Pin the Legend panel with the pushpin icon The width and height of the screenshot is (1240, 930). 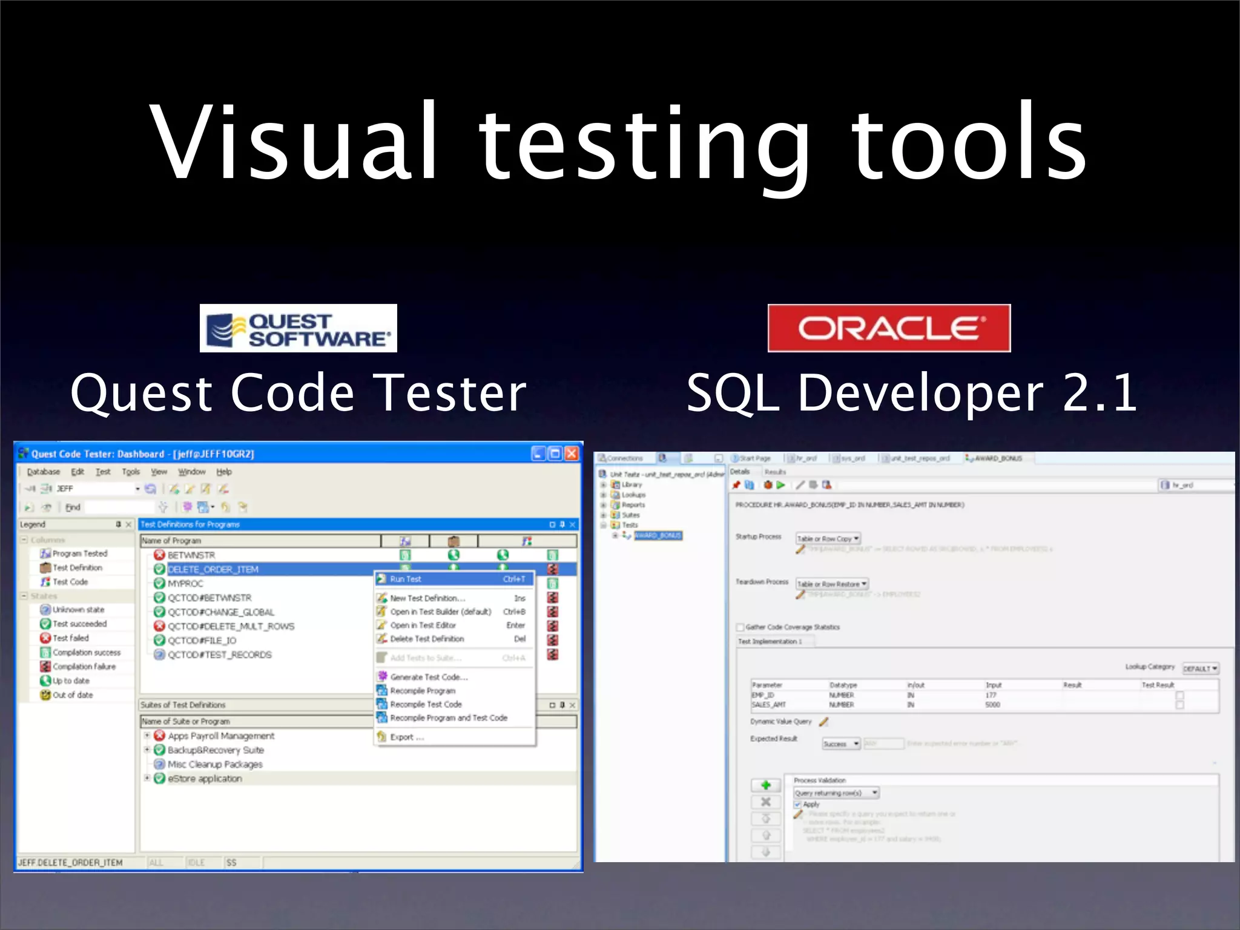(119, 524)
